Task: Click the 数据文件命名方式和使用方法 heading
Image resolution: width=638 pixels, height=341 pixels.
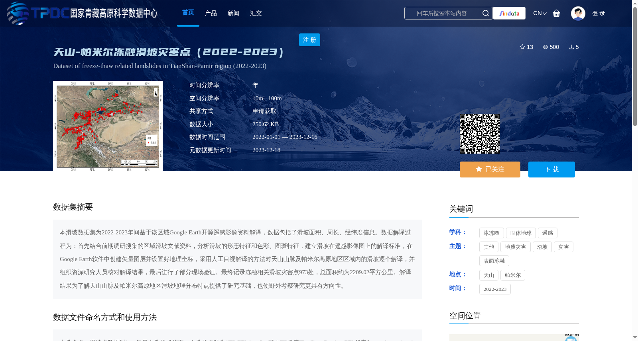Action: click(x=105, y=317)
